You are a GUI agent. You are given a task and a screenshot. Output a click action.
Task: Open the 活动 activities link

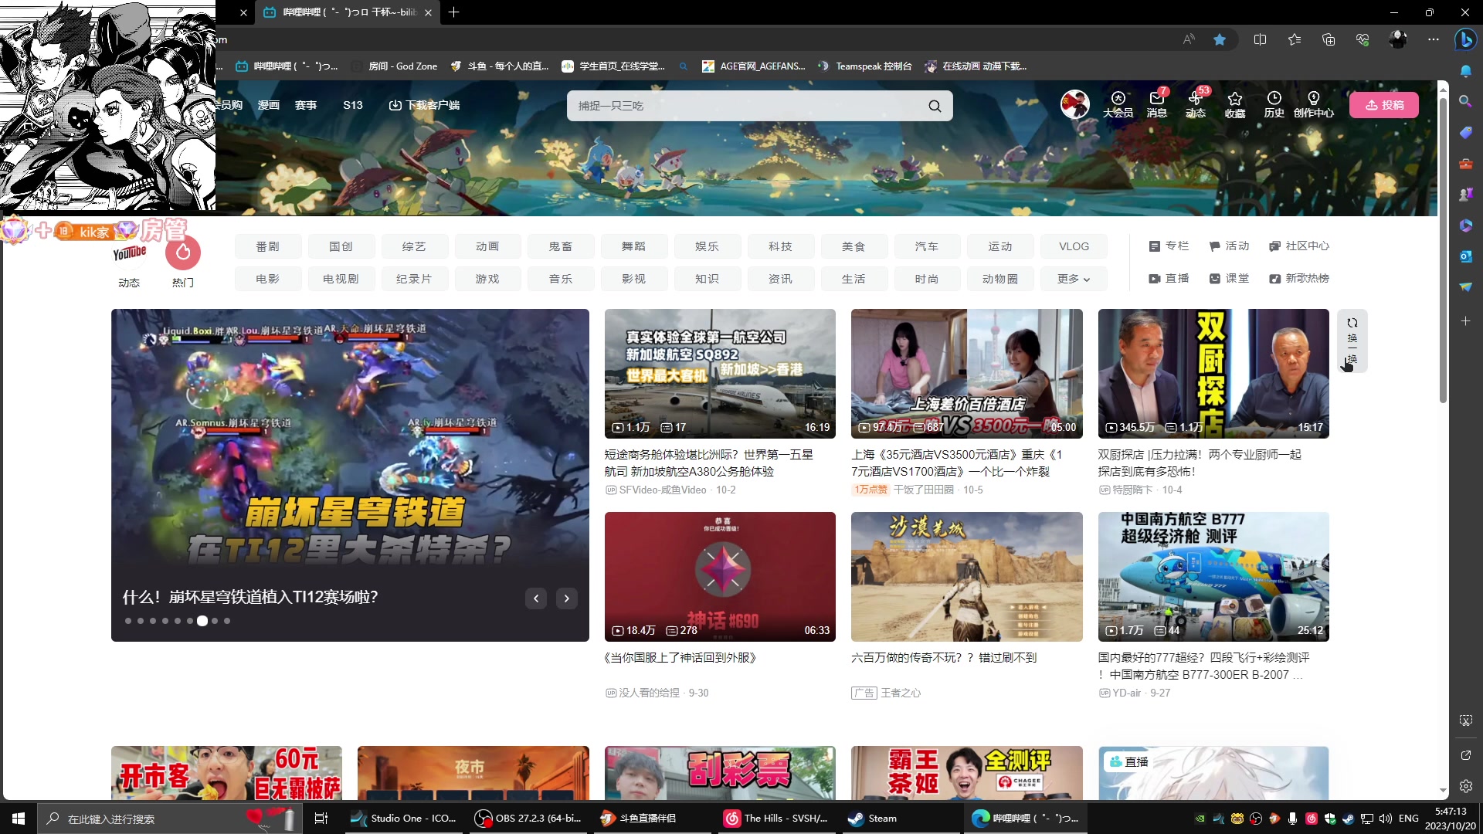pyautogui.click(x=1229, y=246)
